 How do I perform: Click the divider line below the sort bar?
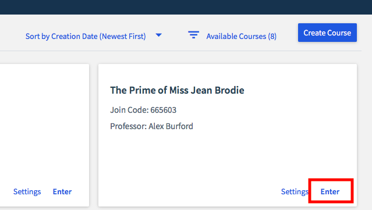click(181, 51)
